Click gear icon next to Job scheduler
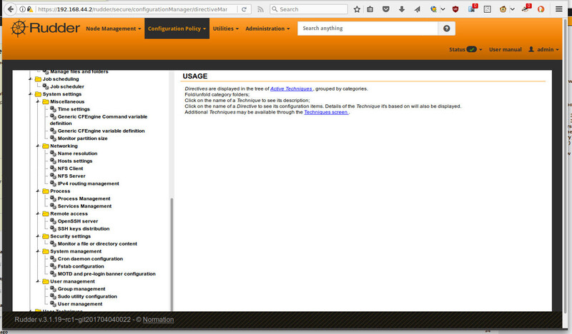 point(46,86)
